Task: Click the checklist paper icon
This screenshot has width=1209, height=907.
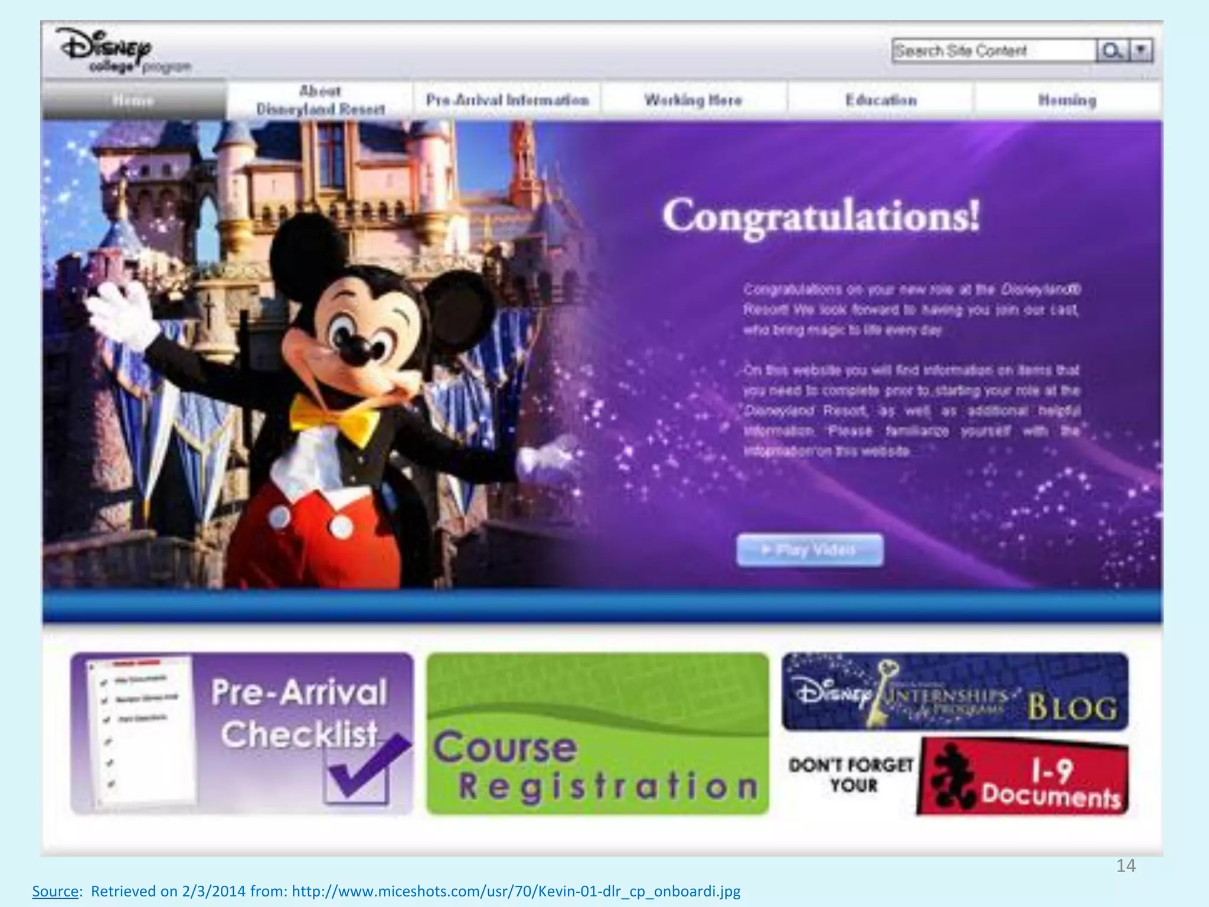Action: (140, 732)
